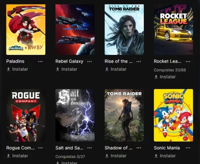Image resolution: width=200 pixels, height=164 pixels.
Task: Open the three-dot menu for Sonic Mania
Action: (188, 148)
